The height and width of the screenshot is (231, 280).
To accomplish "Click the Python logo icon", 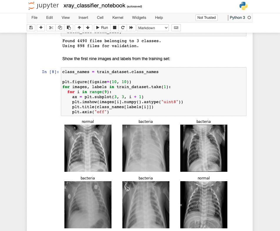I will point(244,6).
